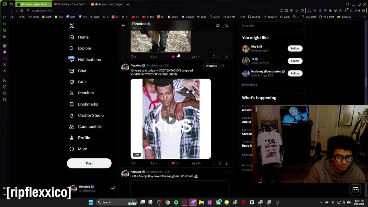Viewport: 368px width, 207px height.
Task: Click search icon in profile header
Action: tap(226, 26)
